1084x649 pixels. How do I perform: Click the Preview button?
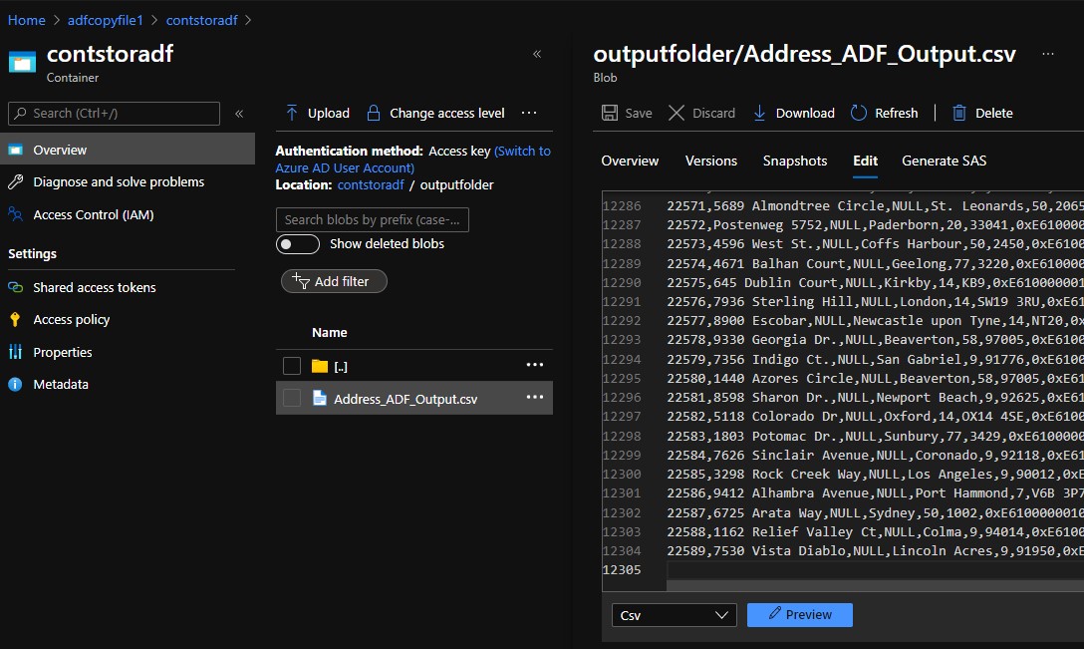click(800, 614)
